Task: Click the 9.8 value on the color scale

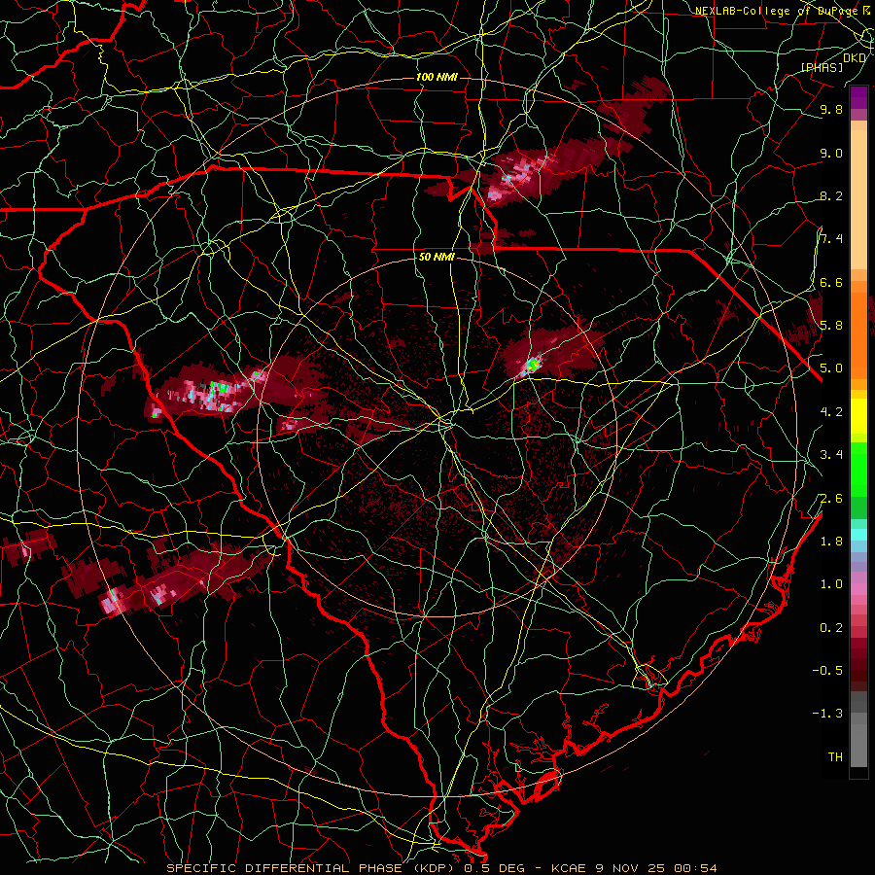Action: point(831,109)
